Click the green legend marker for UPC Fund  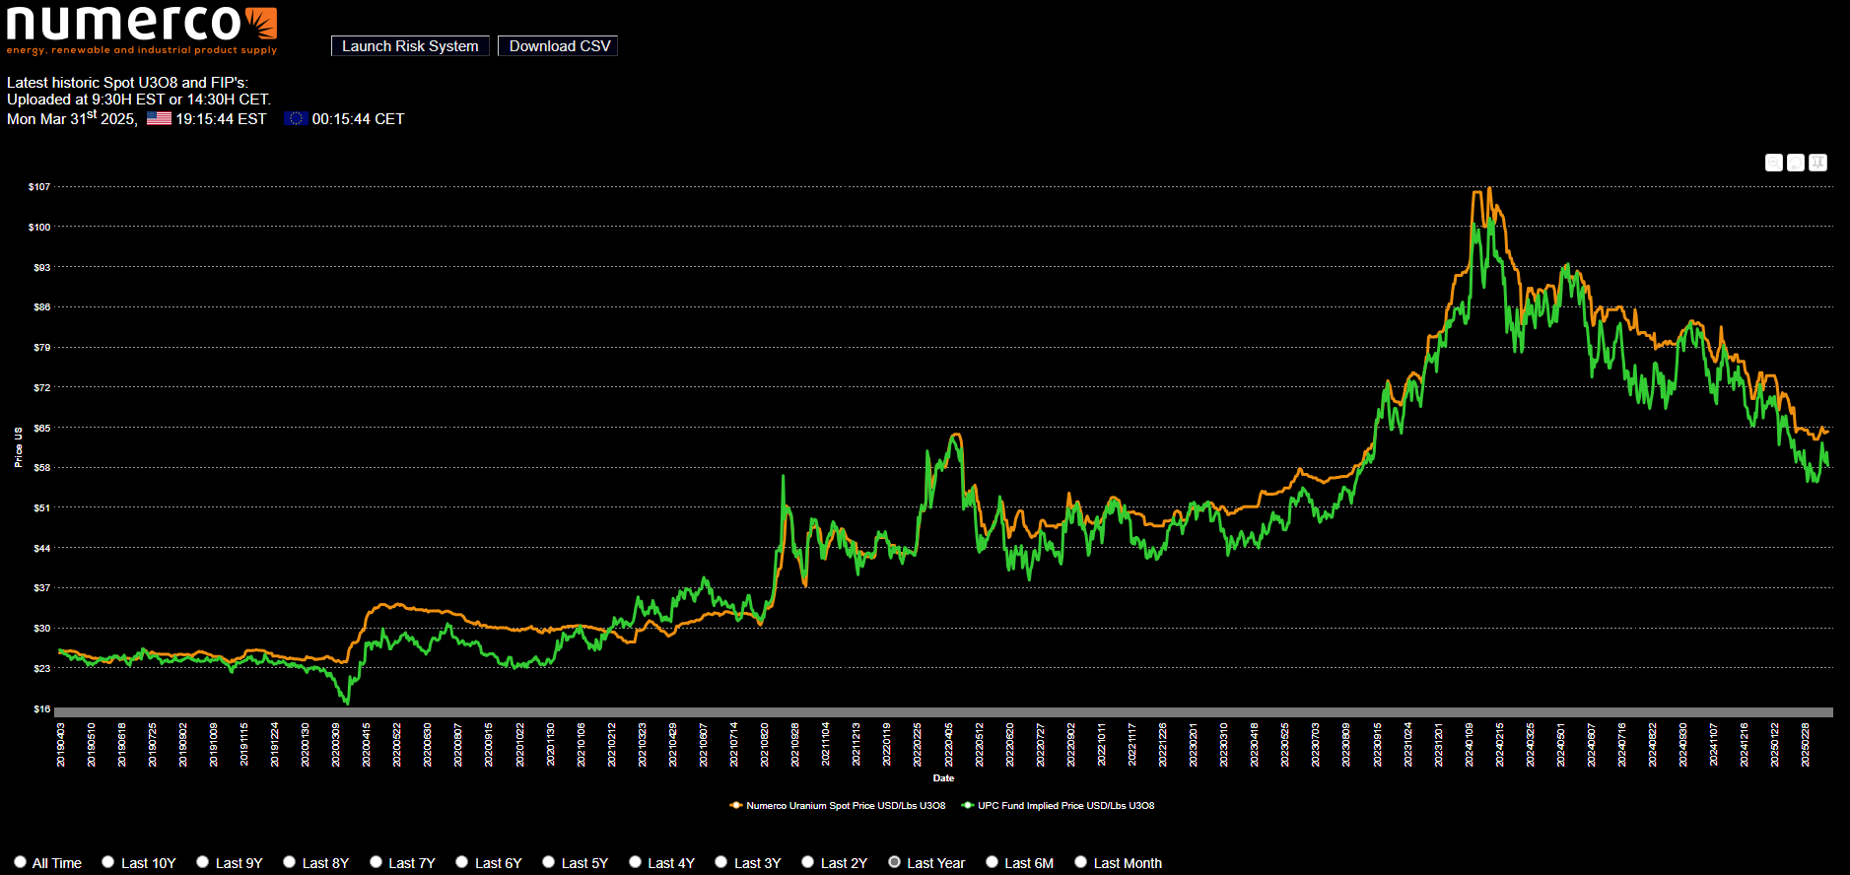point(968,805)
